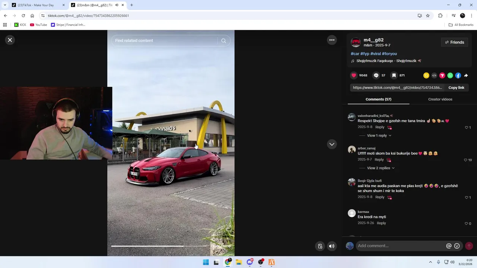Open karmaa commenter username

tap(363, 212)
